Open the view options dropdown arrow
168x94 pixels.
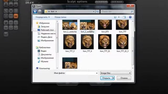point(119,17)
